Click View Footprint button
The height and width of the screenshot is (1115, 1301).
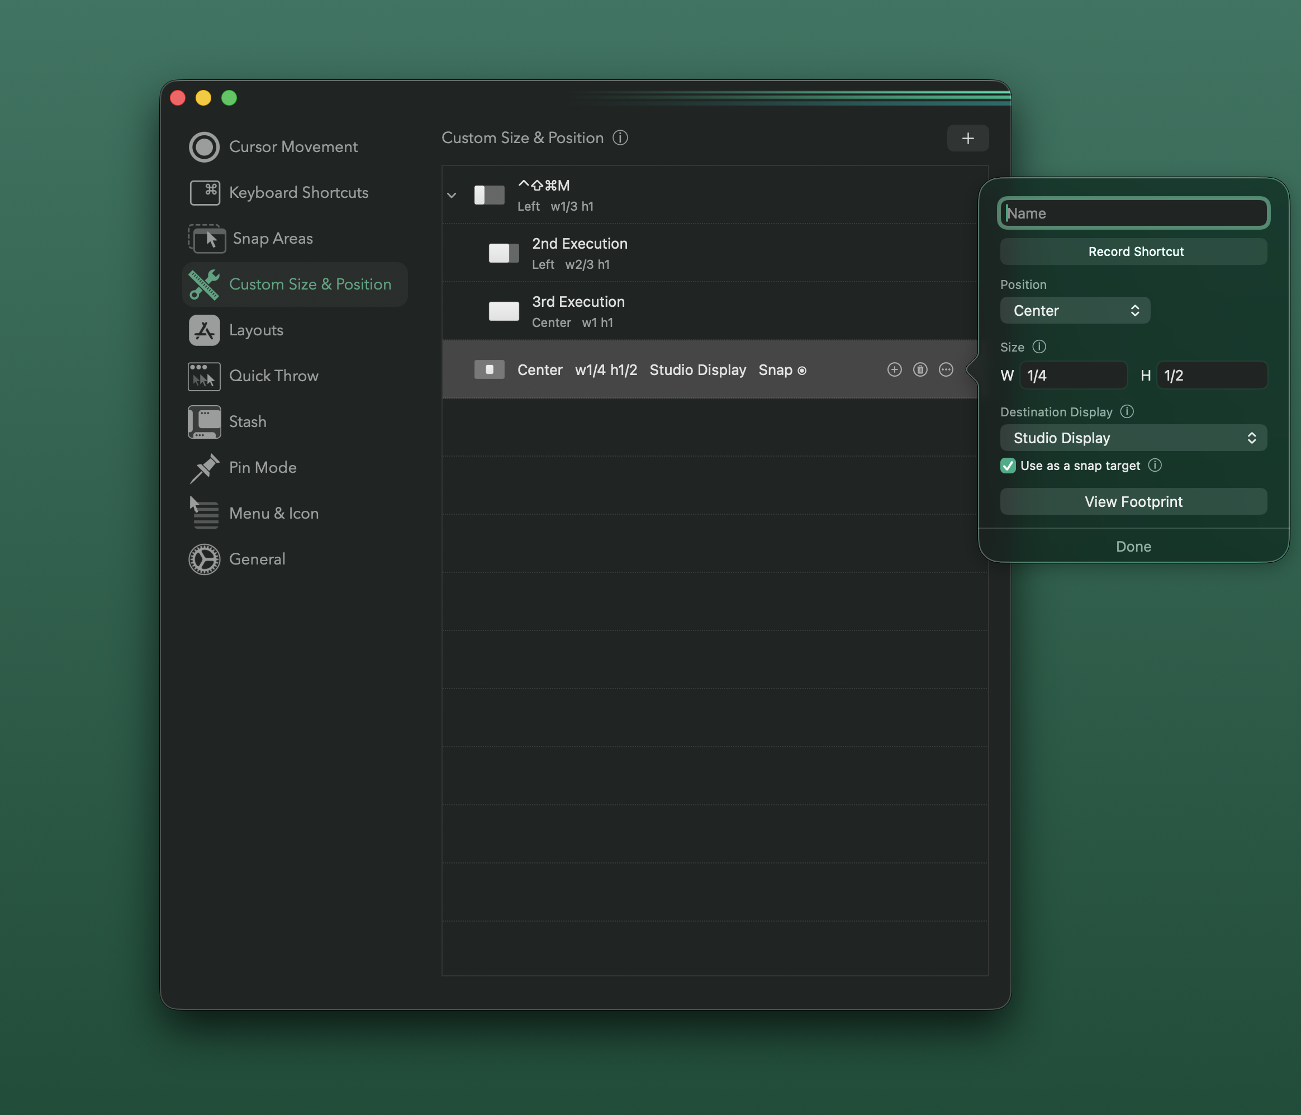1133,502
